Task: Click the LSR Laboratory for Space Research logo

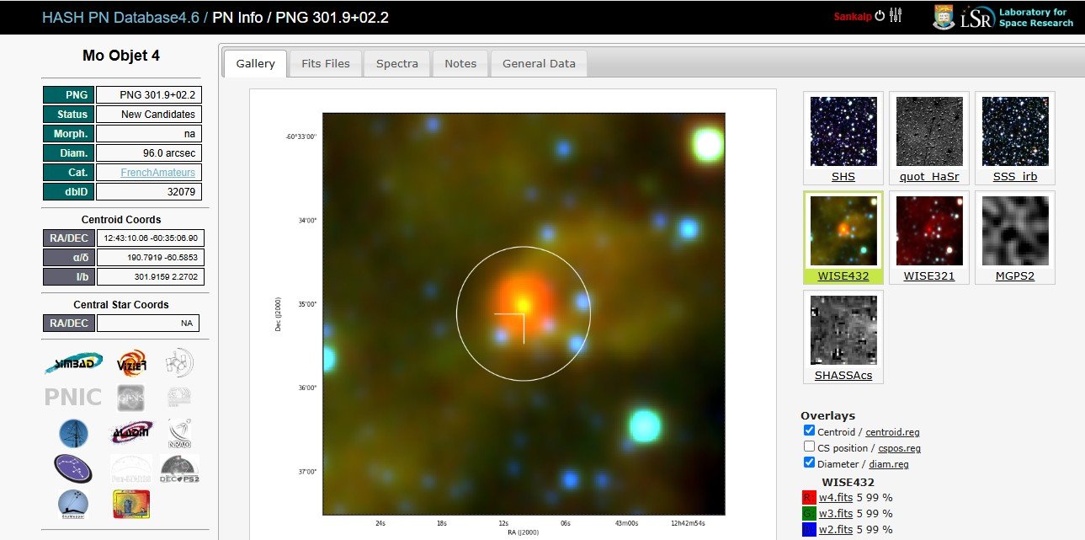Action: tap(1018, 17)
